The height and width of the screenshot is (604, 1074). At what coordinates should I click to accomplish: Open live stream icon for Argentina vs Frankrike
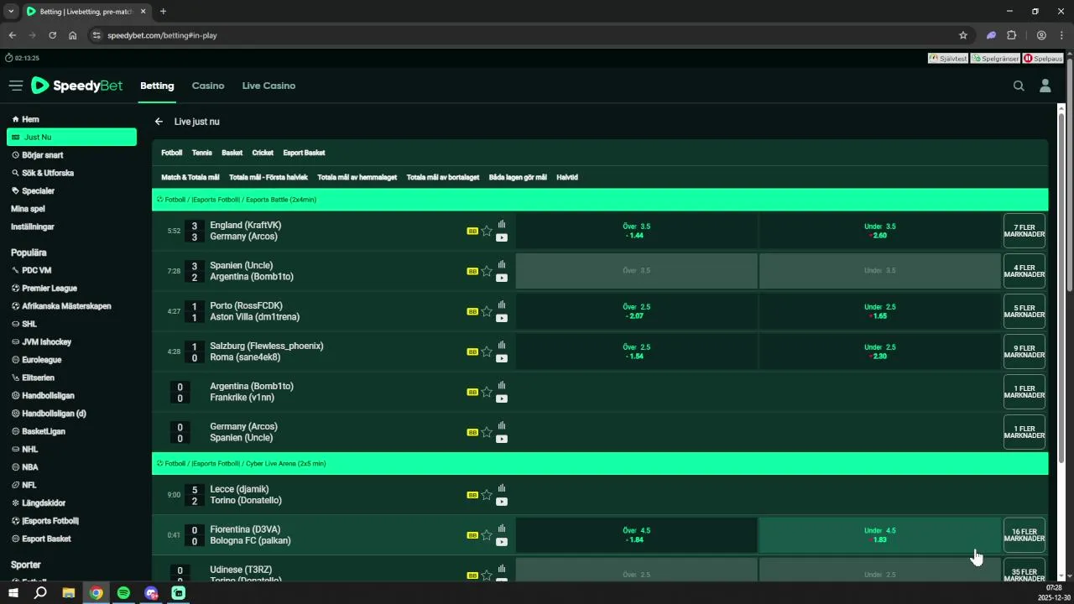click(502, 398)
